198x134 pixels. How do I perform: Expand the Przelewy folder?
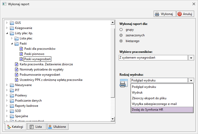(x=7, y=95)
